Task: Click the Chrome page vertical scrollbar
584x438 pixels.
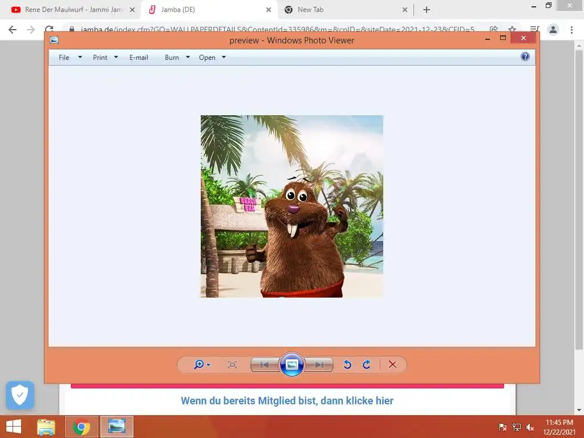Action: point(579,200)
